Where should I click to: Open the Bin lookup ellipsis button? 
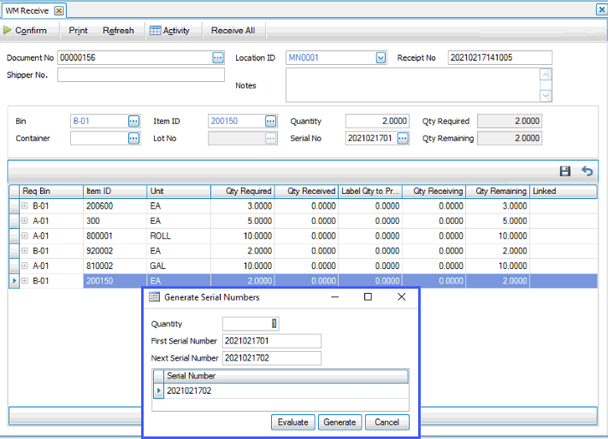click(133, 121)
